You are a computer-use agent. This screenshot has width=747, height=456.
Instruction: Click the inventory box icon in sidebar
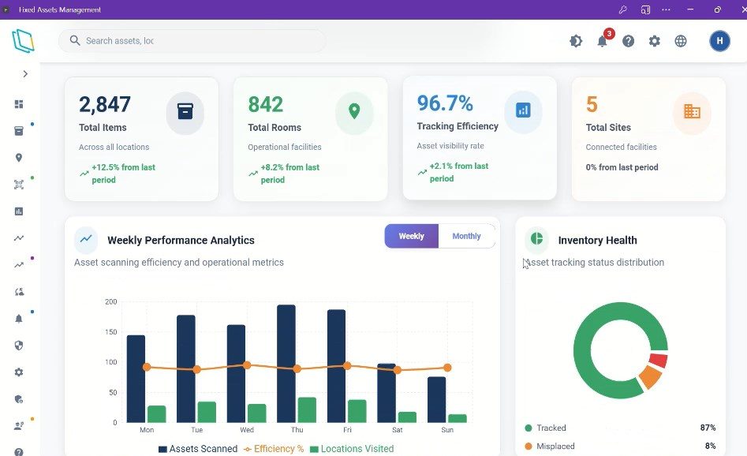[x=19, y=131]
